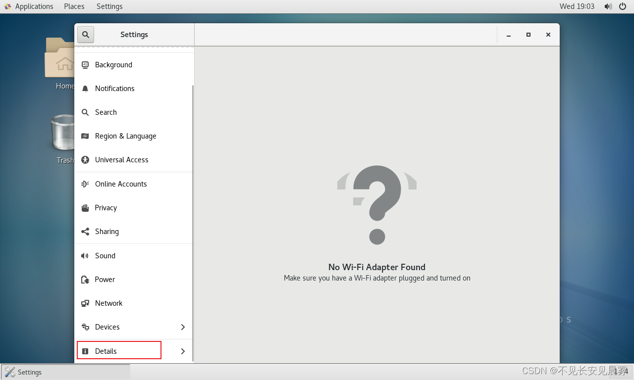
Task: Click the Settings taskbar window button label
Action: [x=30, y=372]
